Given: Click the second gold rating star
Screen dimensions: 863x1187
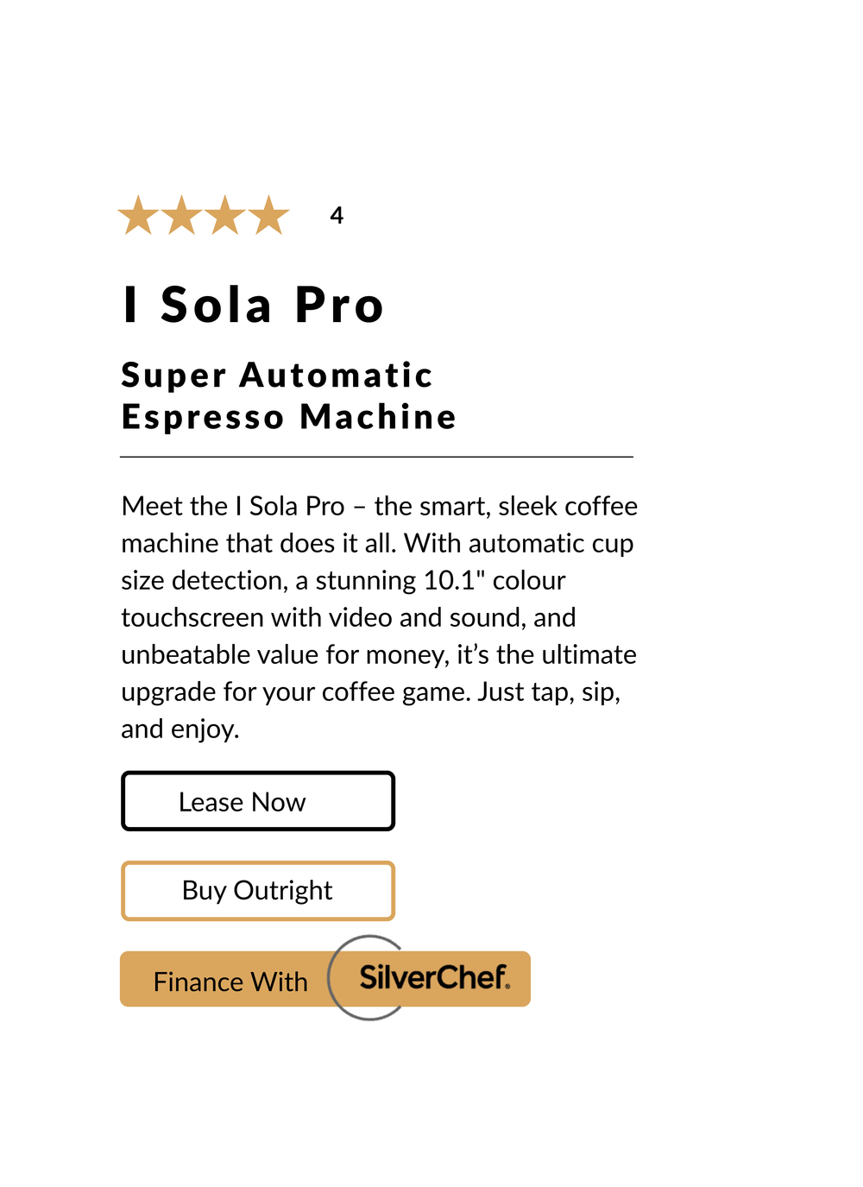Looking at the screenshot, I should 182,216.
